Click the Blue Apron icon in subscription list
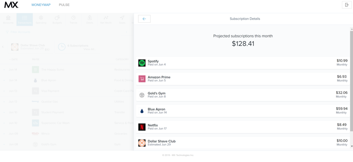This screenshot has width=353, height=162. [142, 111]
